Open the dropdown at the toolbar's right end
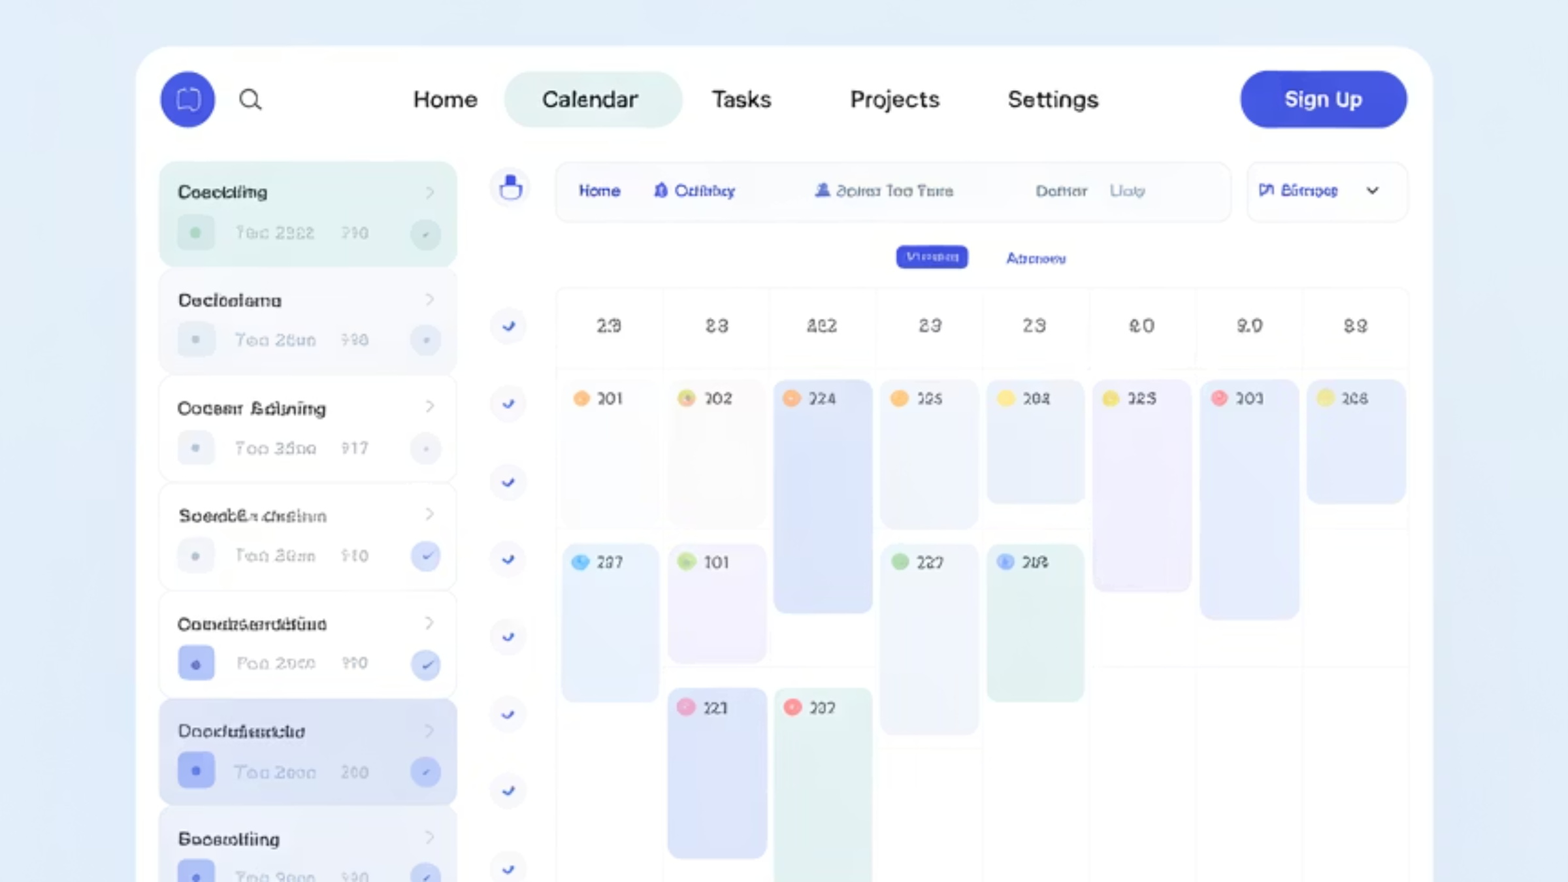This screenshot has height=882, width=1568. (1373, 191)
